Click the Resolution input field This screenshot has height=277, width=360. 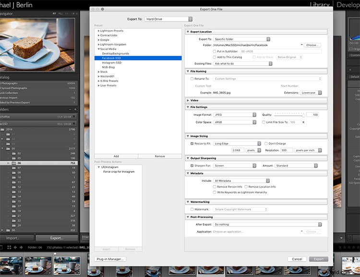[x=287, y=150]
